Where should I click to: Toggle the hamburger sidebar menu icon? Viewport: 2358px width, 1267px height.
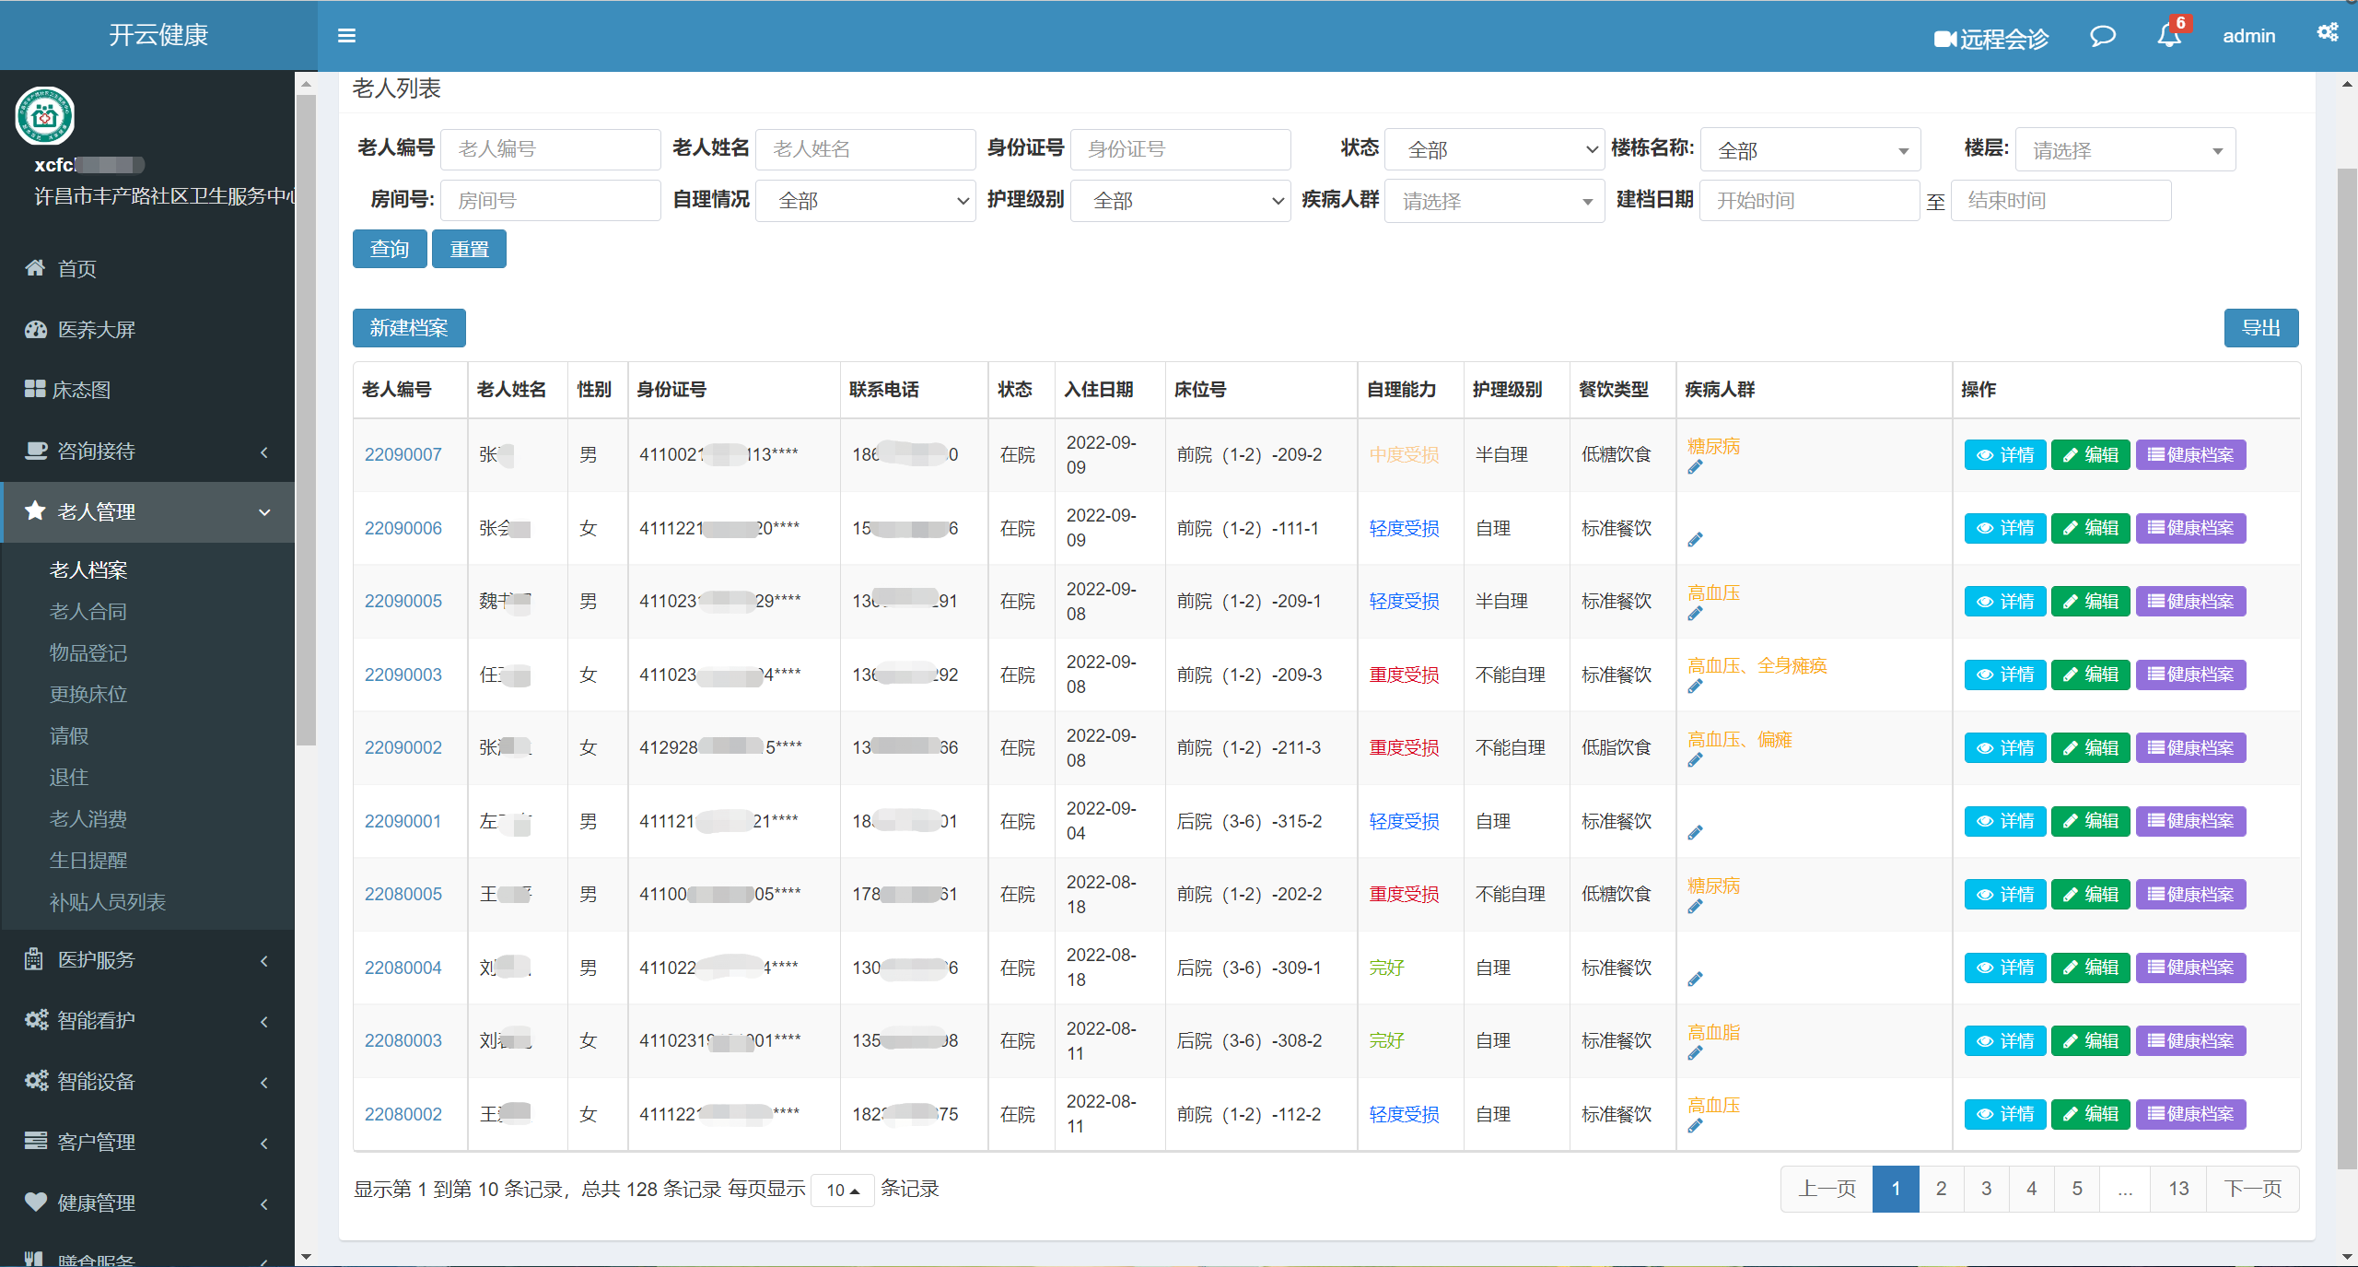click(x=346, y=36)
